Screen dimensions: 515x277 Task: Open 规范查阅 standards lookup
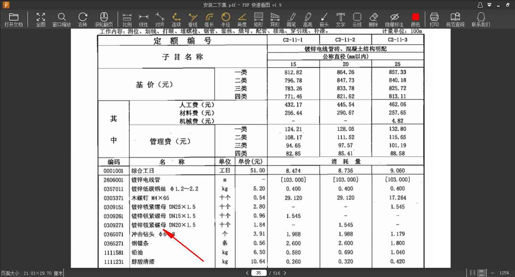coord(455,20)
